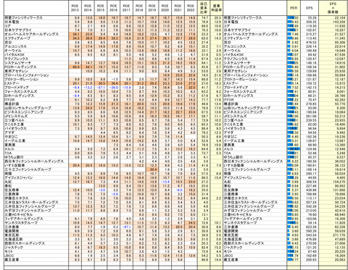Select the ROE 2020 column header
Image resolution: width=348 pixels, height=270 pixels.
165,8
